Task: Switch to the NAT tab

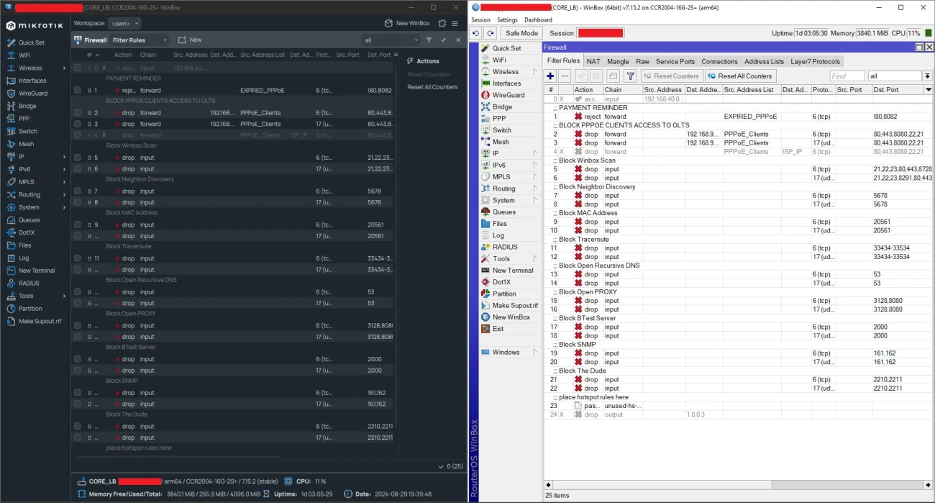Action: pos(593,61)
